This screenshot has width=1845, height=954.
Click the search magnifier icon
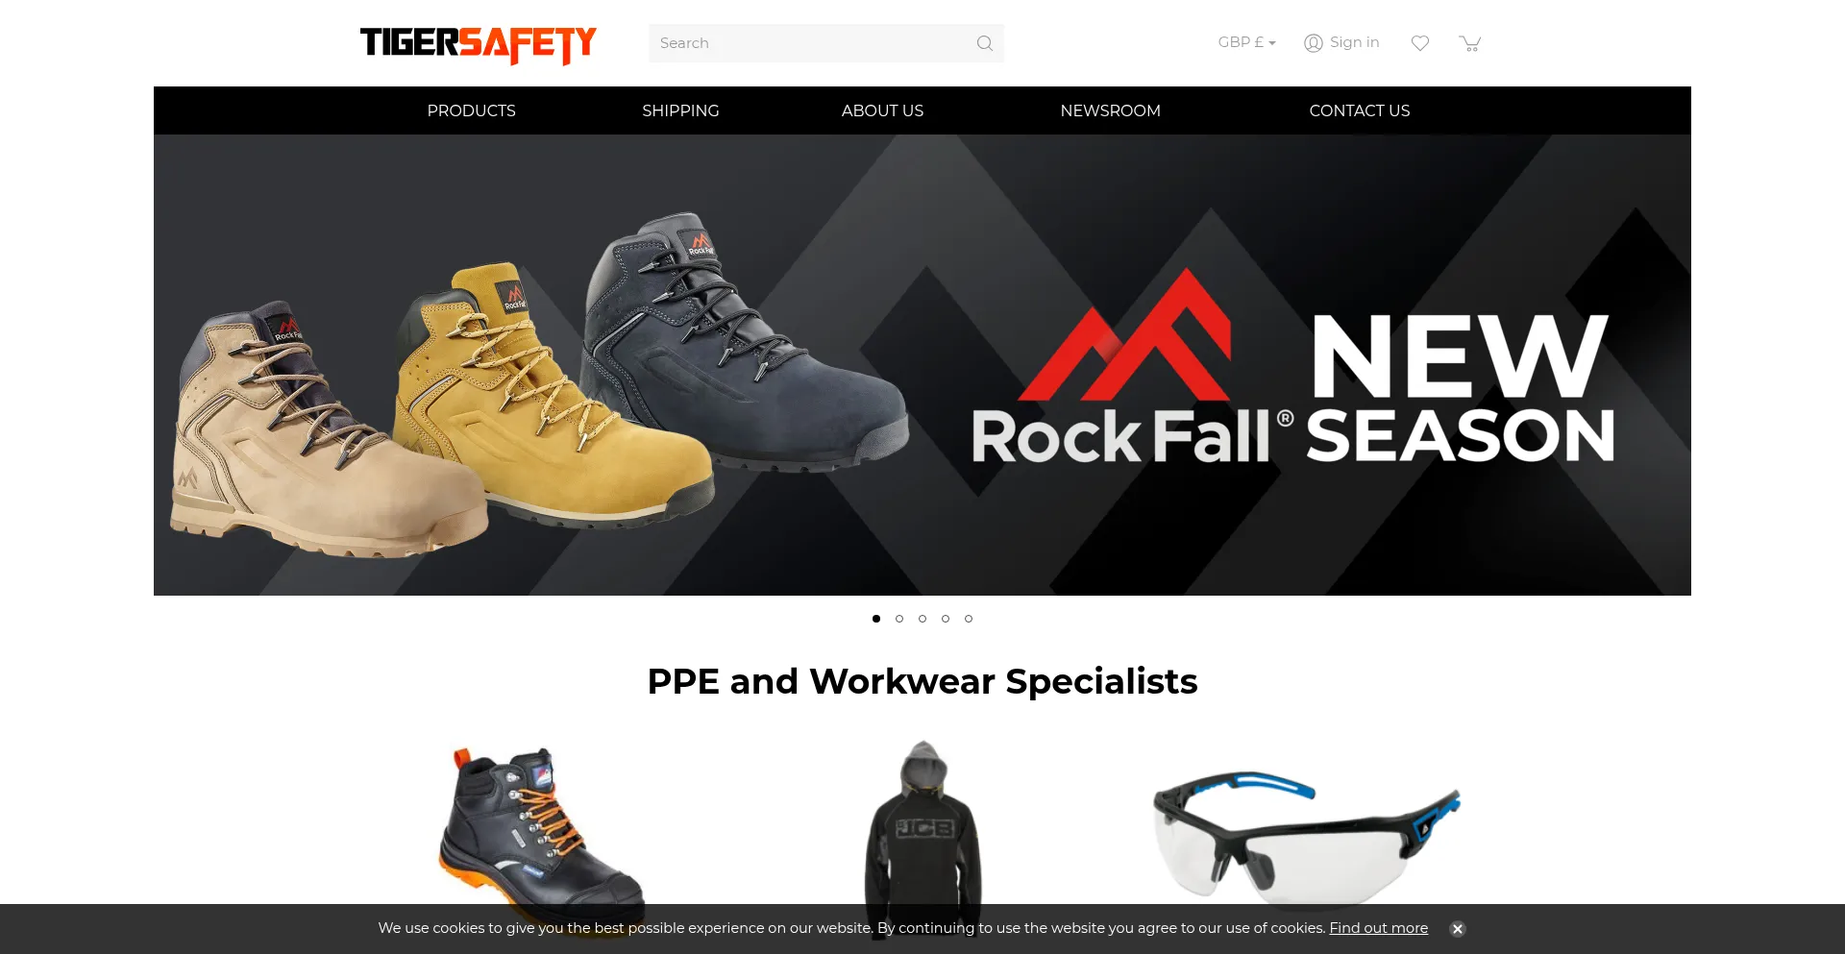984,43
